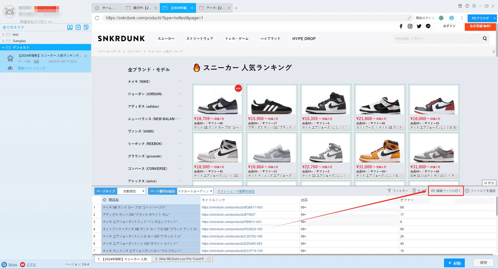Open the スニーカー menu on SNKRDUNK
498x269 pixels.
point(166,39)
